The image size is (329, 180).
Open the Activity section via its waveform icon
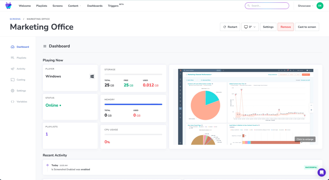tap(13, 68)
